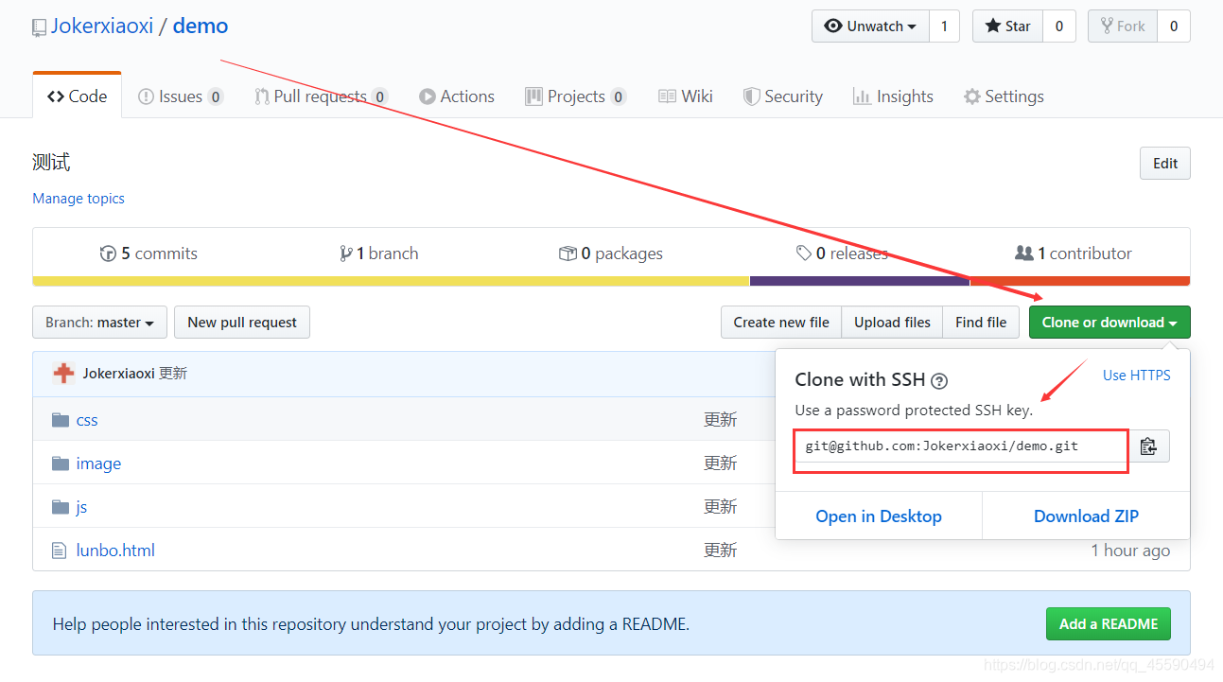The height and width of the screenshot is (682, 1223).
Task: Copy the SSH clone URL via clipboard icon
Action: pos(1148,446)
